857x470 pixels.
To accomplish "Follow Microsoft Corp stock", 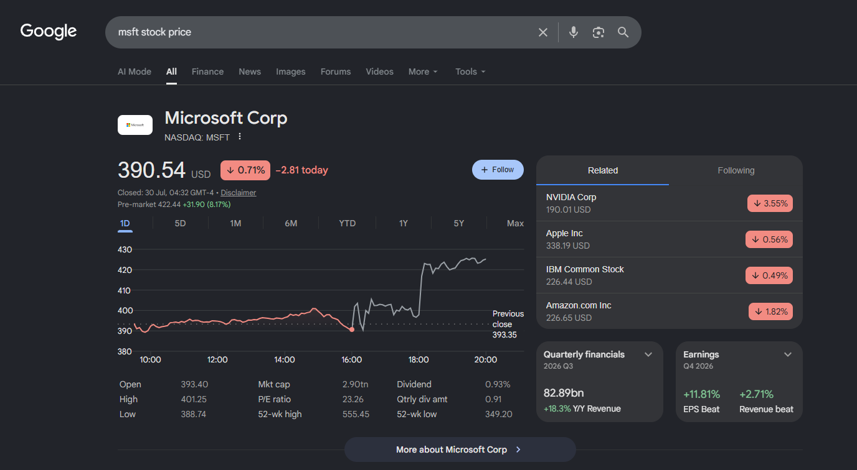I will click(498, 170).
